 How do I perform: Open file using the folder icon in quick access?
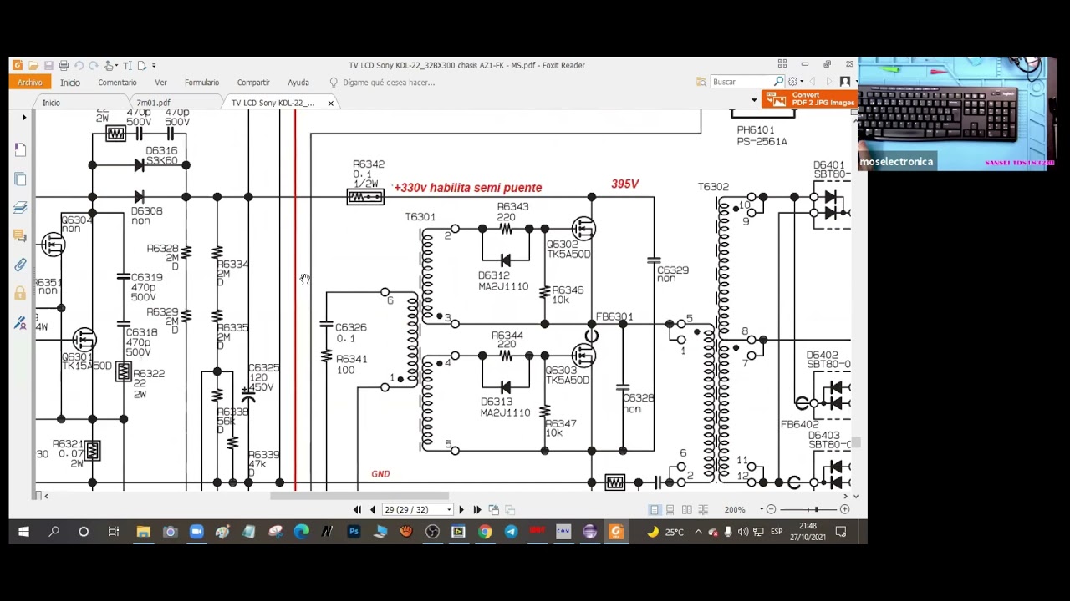point(33,65)
